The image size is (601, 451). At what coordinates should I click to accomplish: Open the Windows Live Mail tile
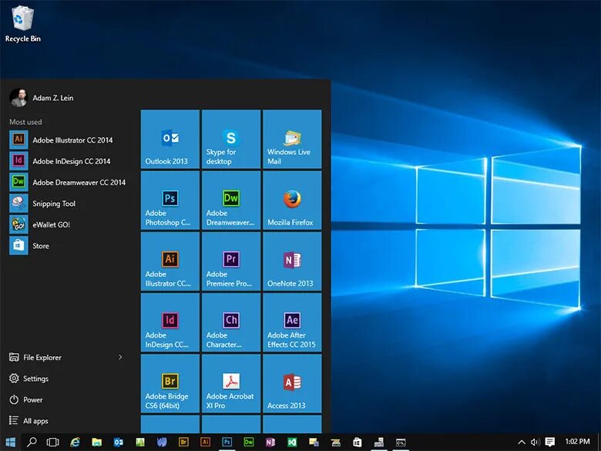pos(292,139)
